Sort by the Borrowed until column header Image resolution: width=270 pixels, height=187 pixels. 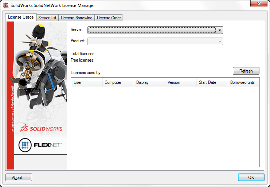coord(243,82)
